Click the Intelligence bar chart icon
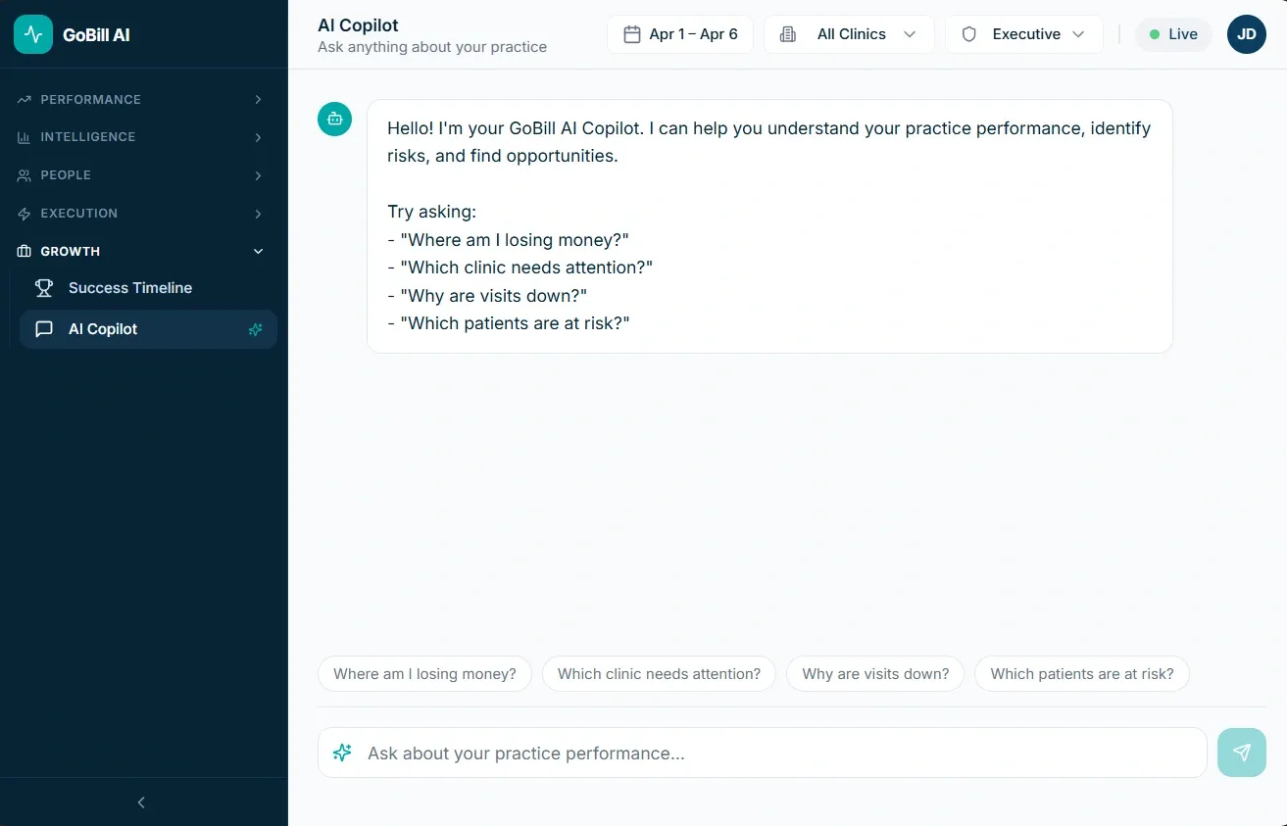Image resolution: width=1287 pixels, height=826 pixels. (25, 137)
